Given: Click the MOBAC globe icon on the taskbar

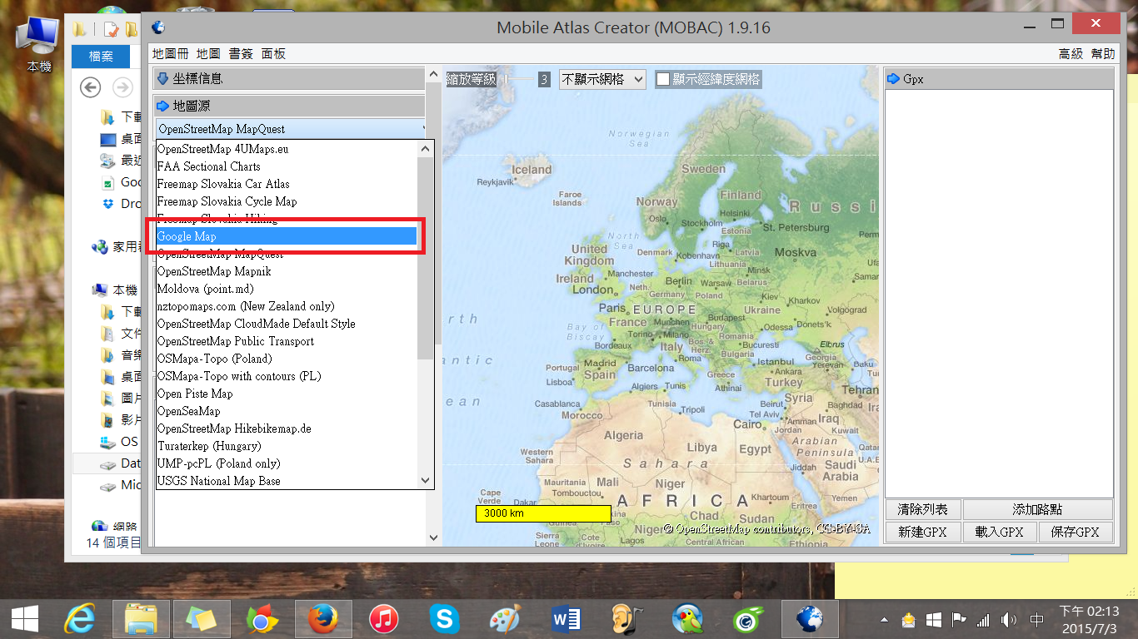Looking at the screenshot, I should [809, 619].
